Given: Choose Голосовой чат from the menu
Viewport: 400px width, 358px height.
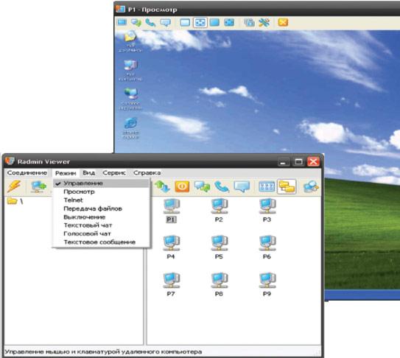Looking at the screenshot, I should tap(101, 234).
